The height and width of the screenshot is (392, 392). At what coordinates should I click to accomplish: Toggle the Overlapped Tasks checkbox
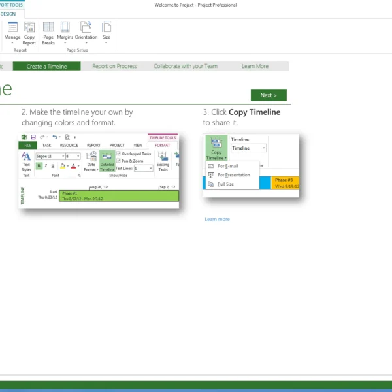[118, 154]
